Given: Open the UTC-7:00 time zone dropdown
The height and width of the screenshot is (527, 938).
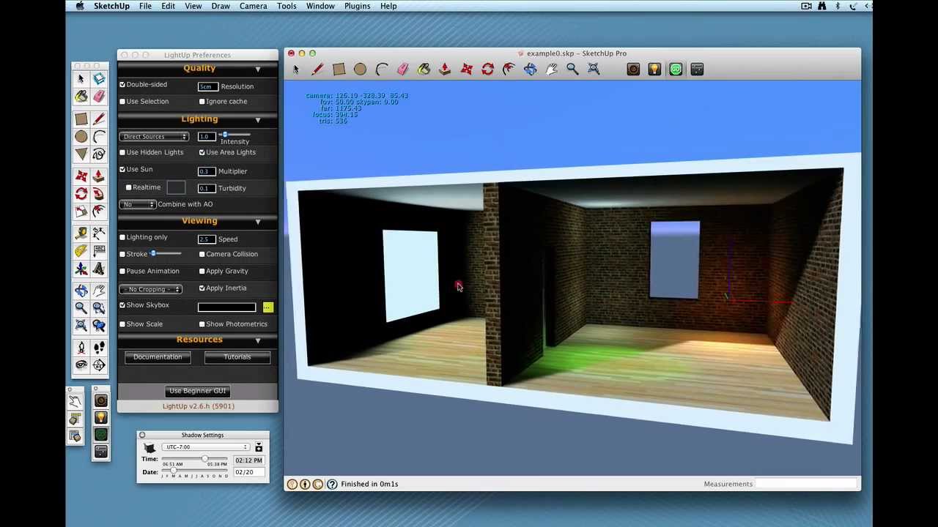Looking at the screenshot, I should coord(205,447).
